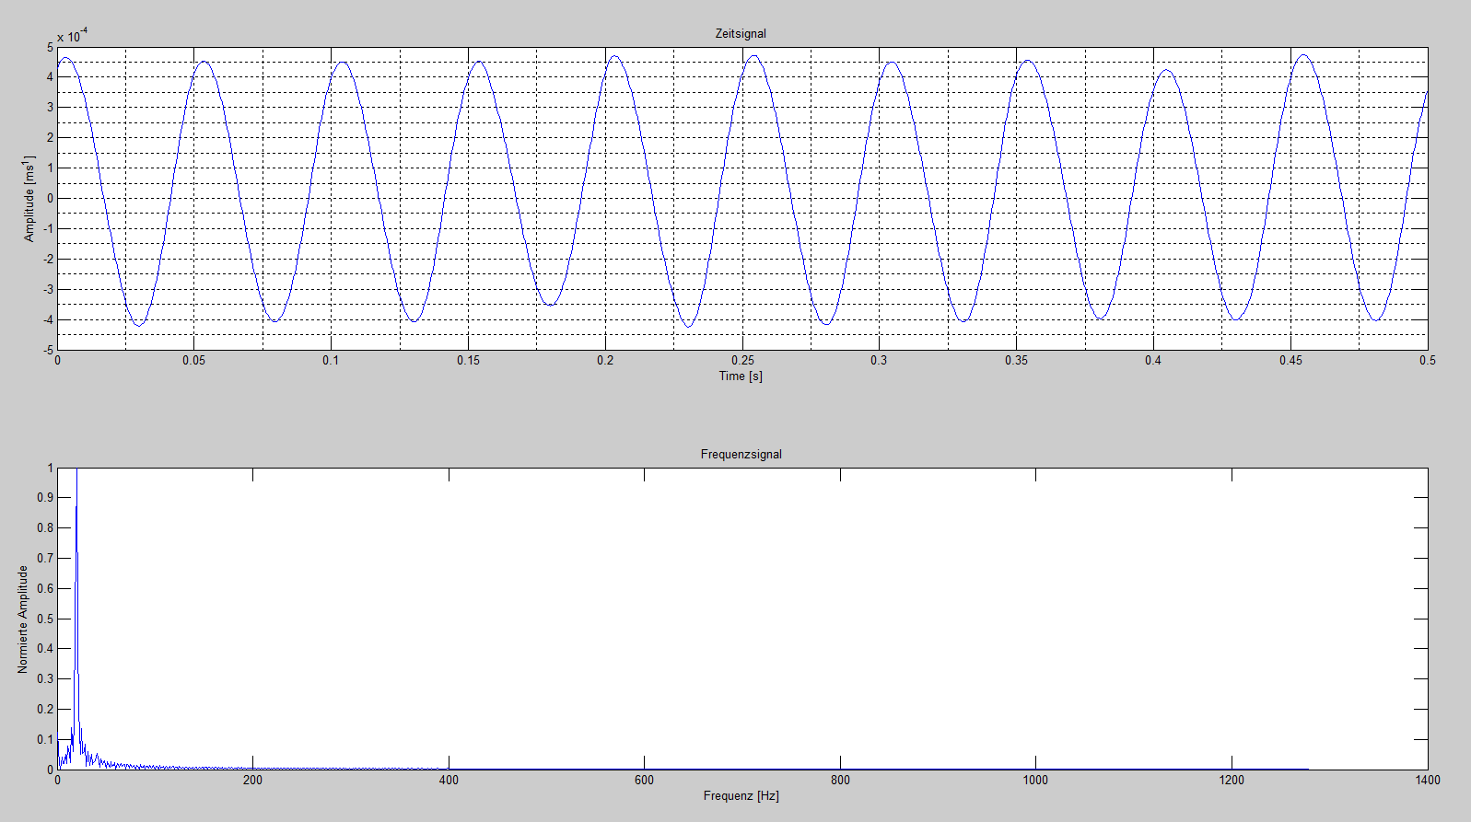Image resolution: width=1471 pixels, height=822 pixels.
Task: Click the Amplitude [ms] y-axis label of Zeitsignal
Action: [x=29, y=199]
